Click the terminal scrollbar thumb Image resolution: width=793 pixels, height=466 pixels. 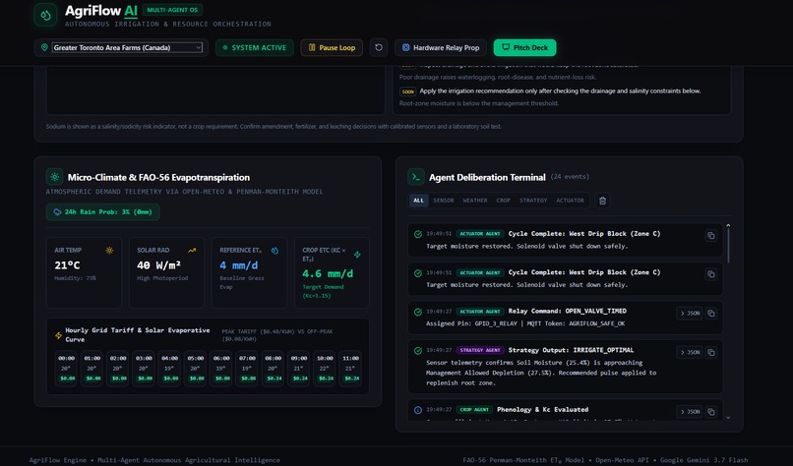[728, 246]
